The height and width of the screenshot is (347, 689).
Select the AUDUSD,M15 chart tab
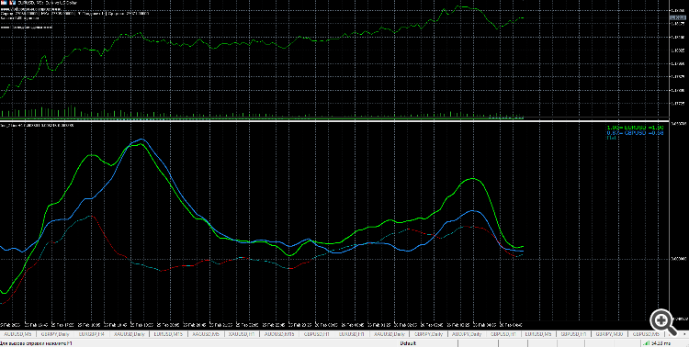coord(279,334)
